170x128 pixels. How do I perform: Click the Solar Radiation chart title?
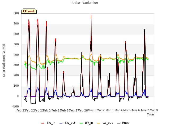85,3
